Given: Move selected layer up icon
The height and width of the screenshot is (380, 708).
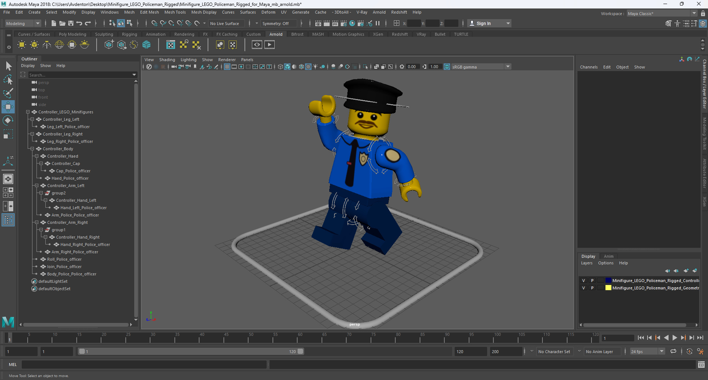Looking at the screenshot, I should click(x=667, y=271).
